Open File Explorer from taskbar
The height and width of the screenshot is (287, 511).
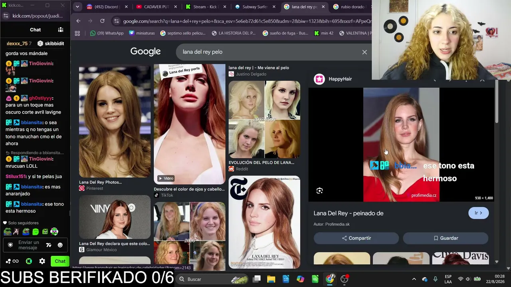pos(271,279)
